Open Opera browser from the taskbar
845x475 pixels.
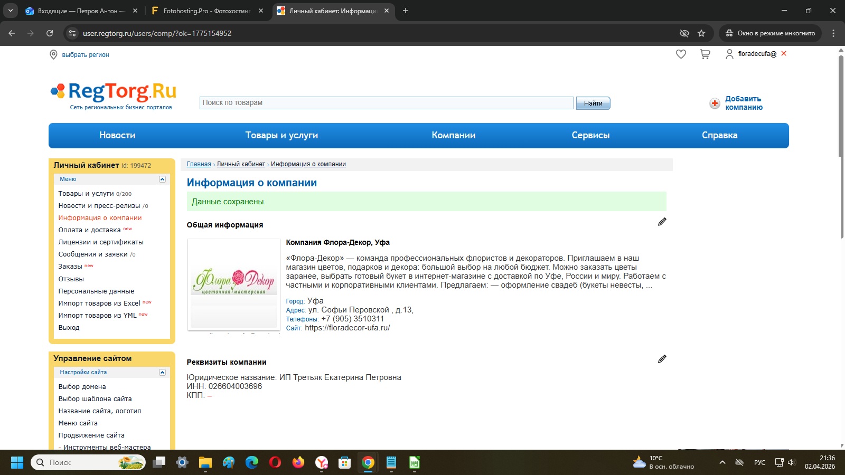click(x=275, y=463)
